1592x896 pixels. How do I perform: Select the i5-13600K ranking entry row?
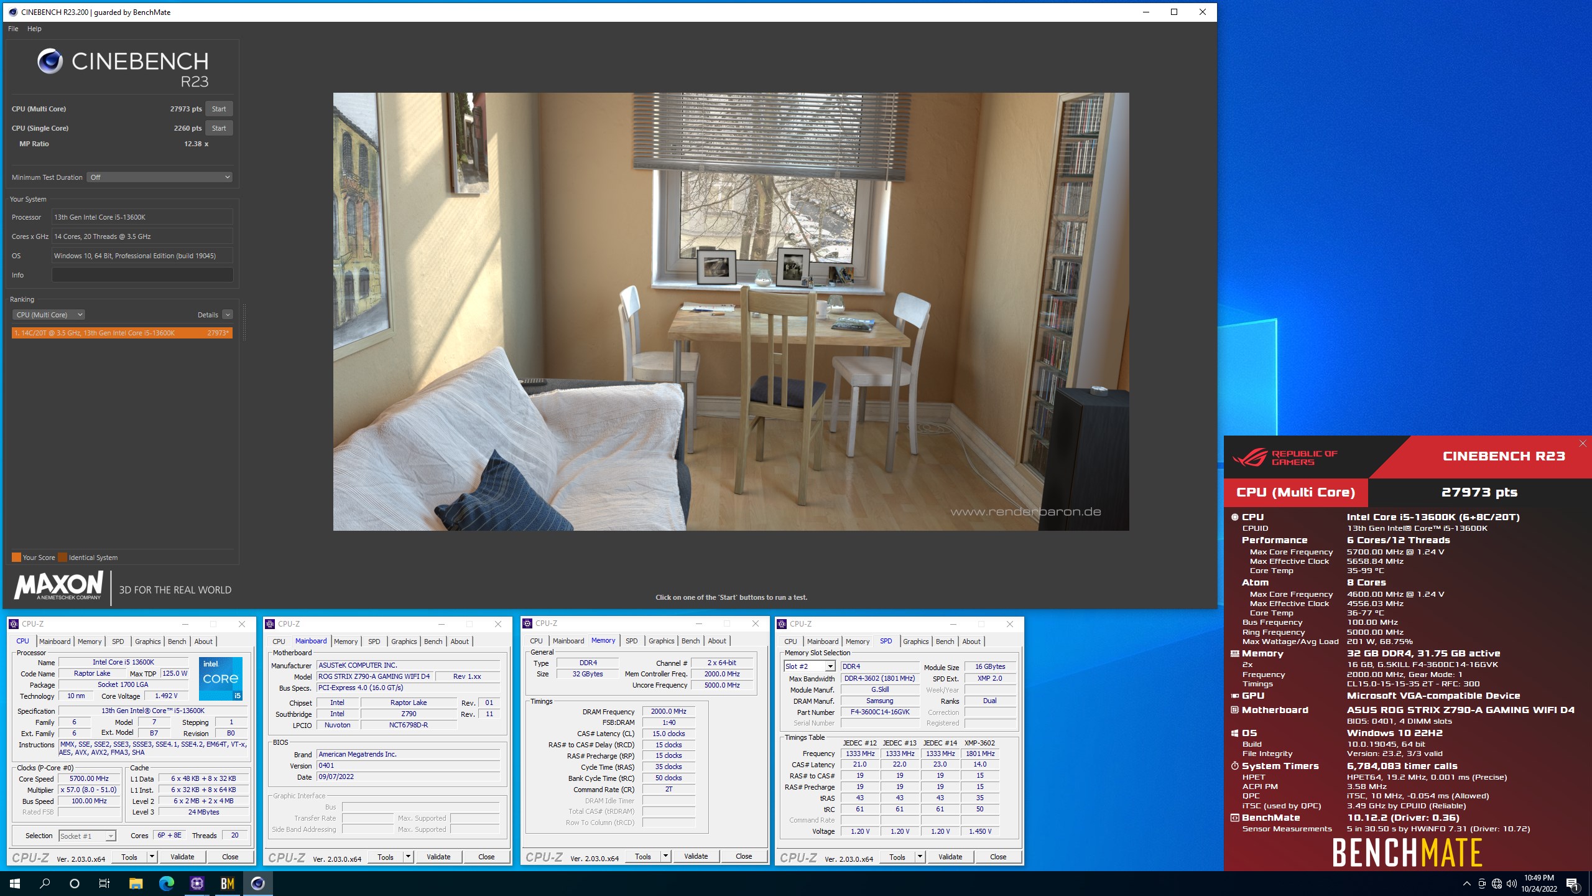(x=122, y=333)
